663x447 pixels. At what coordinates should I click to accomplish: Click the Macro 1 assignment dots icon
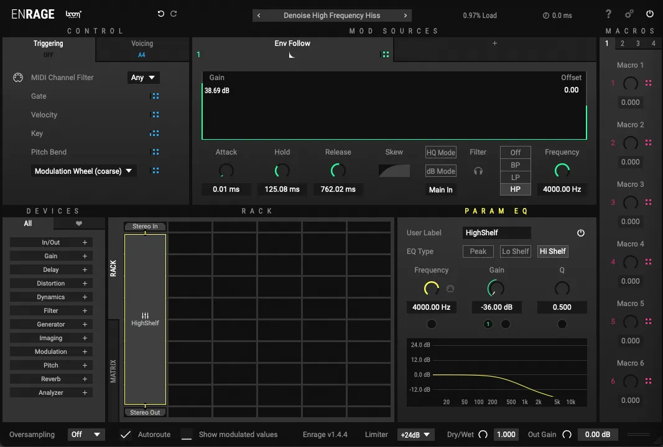coord(648,83)
